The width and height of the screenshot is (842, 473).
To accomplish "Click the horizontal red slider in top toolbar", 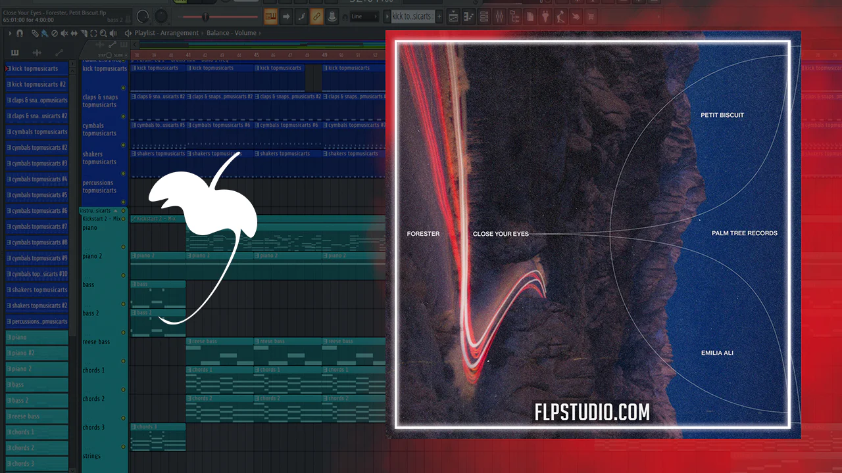I will (x=220, y=16).
